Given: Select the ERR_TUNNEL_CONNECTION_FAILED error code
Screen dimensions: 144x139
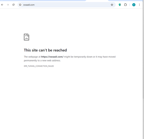Looking at the screenshot, I should [39, 66].
